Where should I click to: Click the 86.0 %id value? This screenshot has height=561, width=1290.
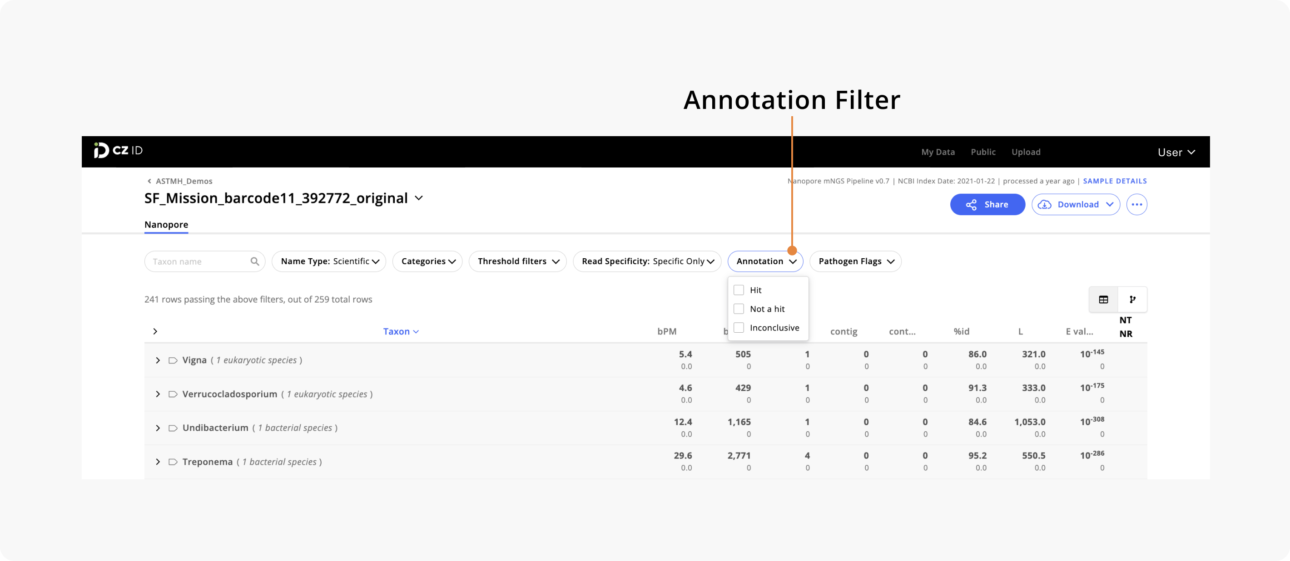point(977,354)
